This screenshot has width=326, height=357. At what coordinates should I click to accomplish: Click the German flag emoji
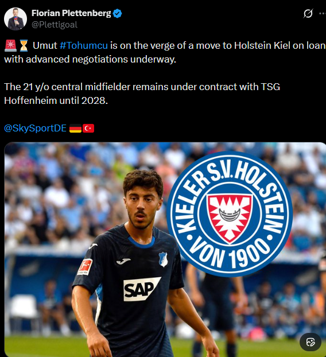click(x=75, y=128)
